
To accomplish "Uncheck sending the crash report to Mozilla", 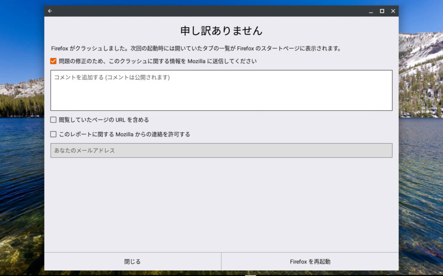I will (x=53, y=61).
